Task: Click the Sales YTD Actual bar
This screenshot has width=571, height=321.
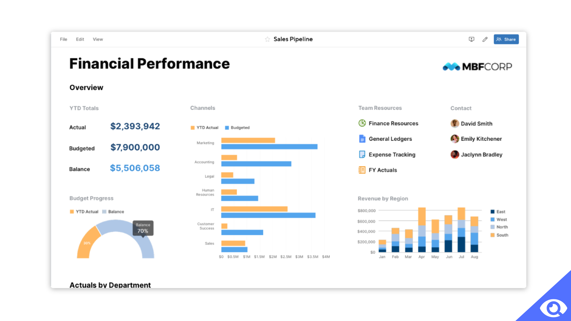Action: [233, 243]
